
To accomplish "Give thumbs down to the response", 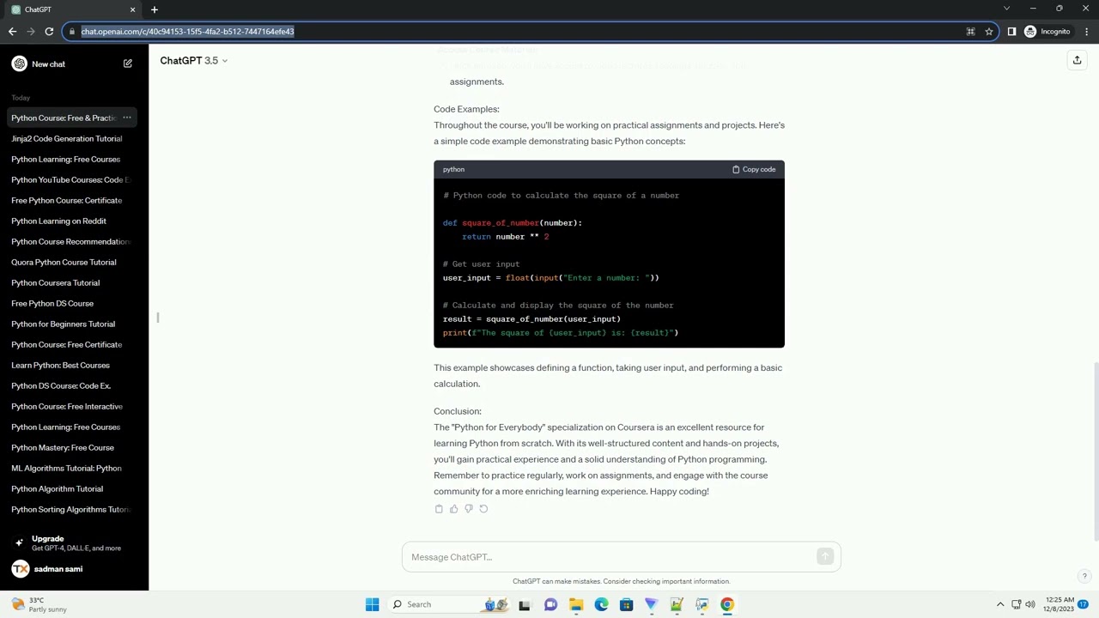I will point(468,509).
